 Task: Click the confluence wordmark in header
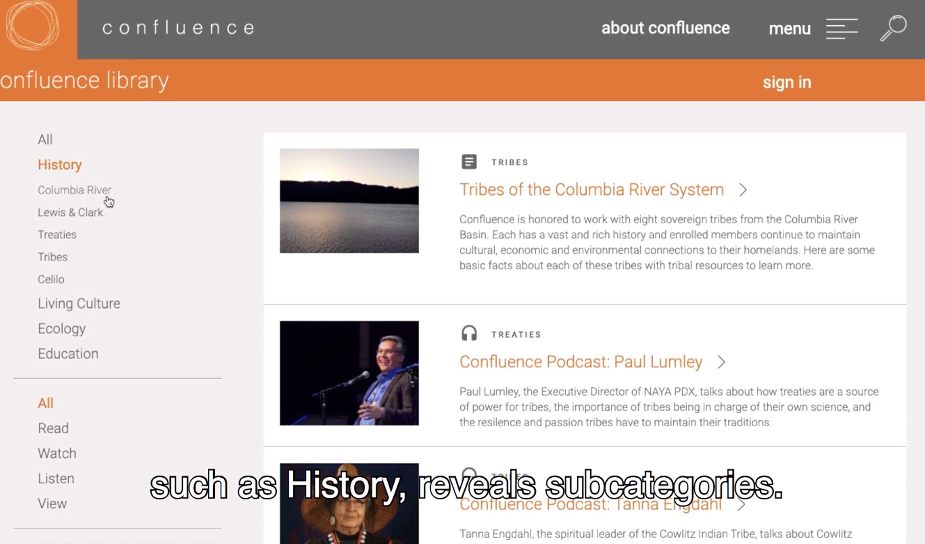pyautogui.click(x=178, y=28)
